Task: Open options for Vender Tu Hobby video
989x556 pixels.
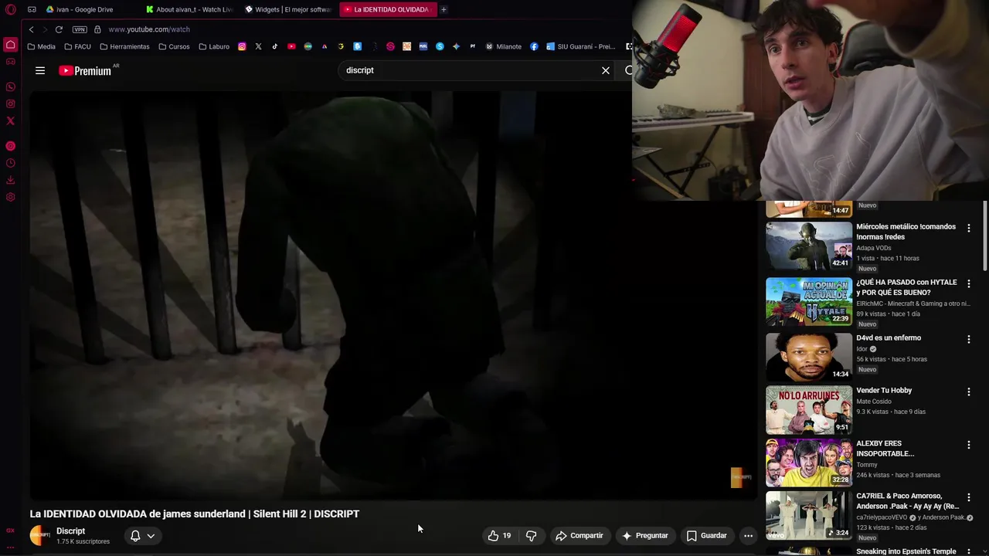Action: pyautogui.click(x=968, y=392)
